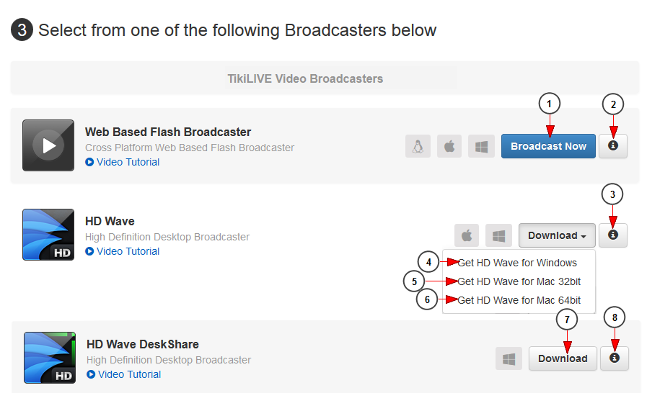This screenshot has width=647, height=393.
Task: Click the Web Based Flash Broadcaster title
Action: [x=168, y=132]
